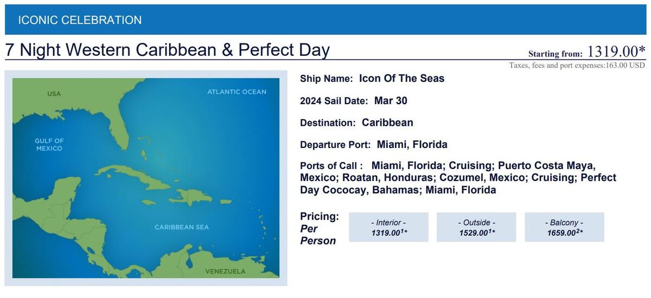Click the taxes, fees and port expenses note

(x=577, y=65)
